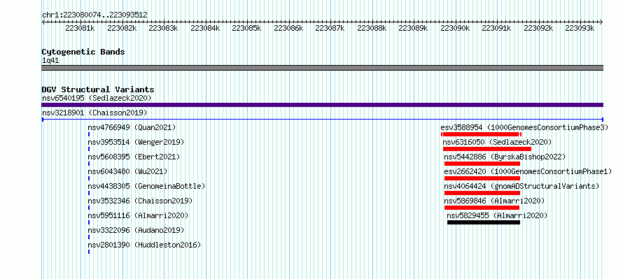This screenshot has width=623, height=279.
Task: Click the nsv6316050 (Sedlazeck2020) label
Action: (497, 142)
